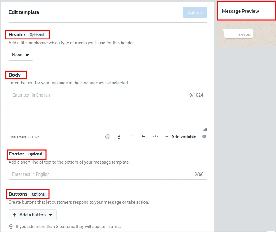Click the lightbulb tip icon about buttons
Image resolution: width=276 pixels, height=232 pixels.
pos(11,227)
